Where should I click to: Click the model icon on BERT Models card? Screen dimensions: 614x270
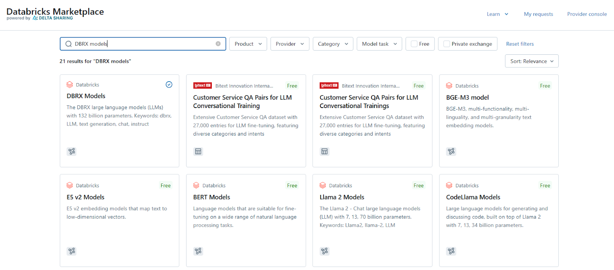coord(198,251)
